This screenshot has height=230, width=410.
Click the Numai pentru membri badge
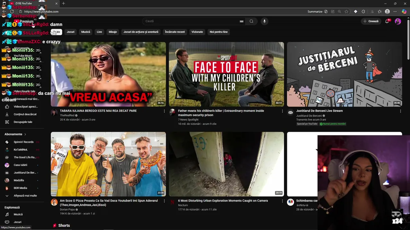pyautogui.click(x=333, y=124)
